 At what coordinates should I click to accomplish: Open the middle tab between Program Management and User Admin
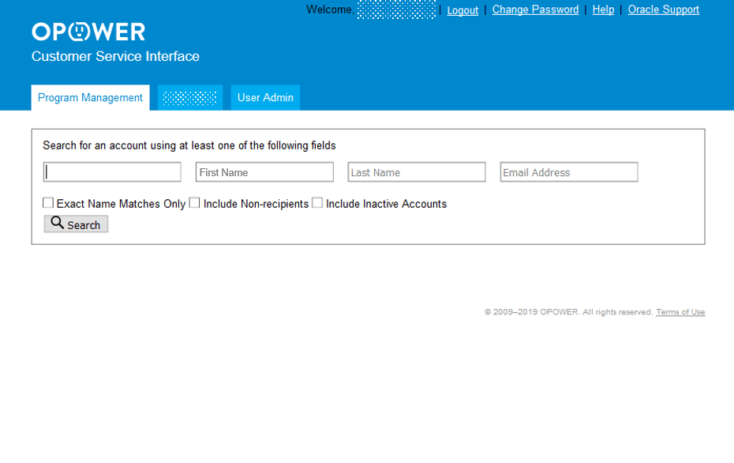[x=190, y=97]
